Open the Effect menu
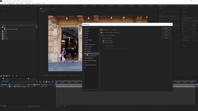The image size is (198, 111). 22,3
